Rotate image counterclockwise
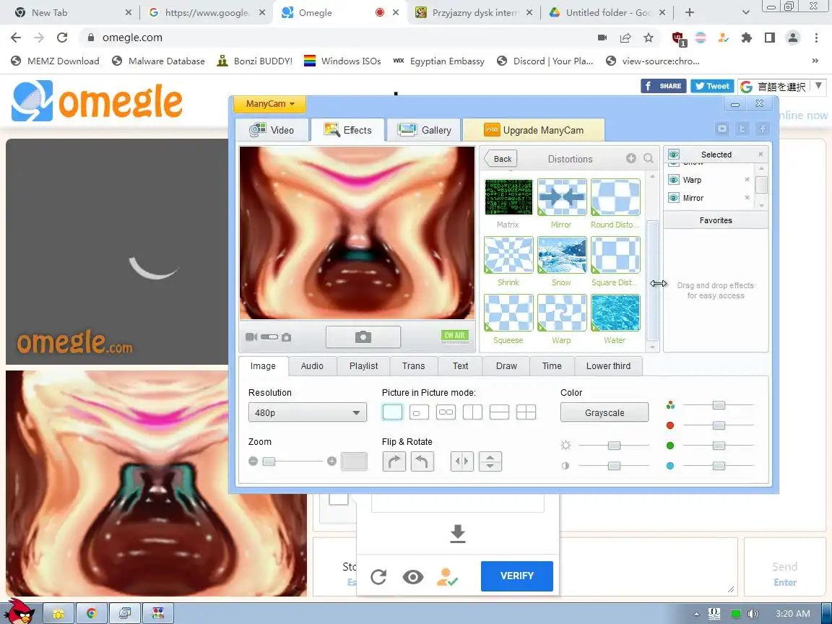Viewport: 832px width, 624px height. coord(422,461)
